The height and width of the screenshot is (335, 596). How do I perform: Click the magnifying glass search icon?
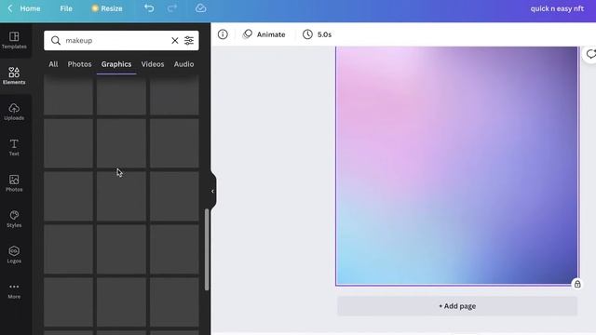[x=56, y=41]
